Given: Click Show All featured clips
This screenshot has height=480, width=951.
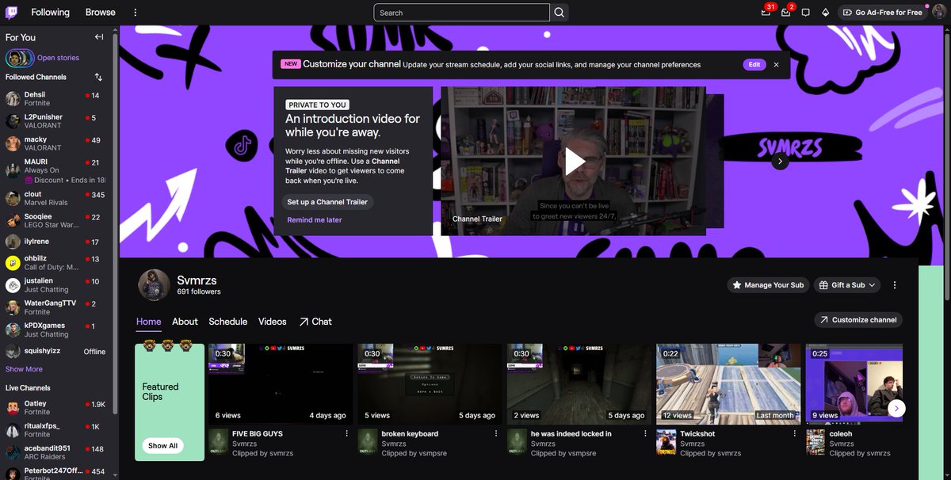Looking at the screenshot, I should tap(162, 446).
